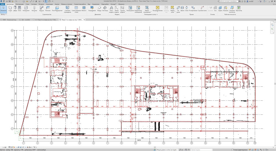
Task: Click the horizontal scrollbar thumb below the drawing
Action: (x=155, y=147)
